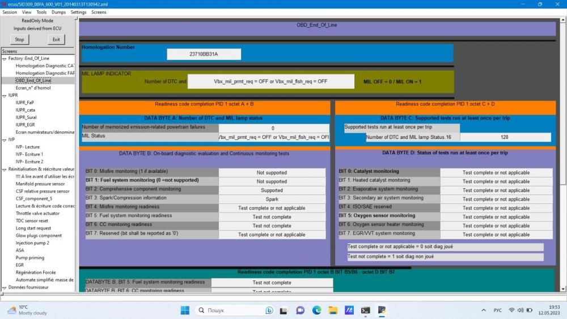Viewport: 567px width, 319px height.
Task: Check battery status in the tray
Action: pos(530,311)
